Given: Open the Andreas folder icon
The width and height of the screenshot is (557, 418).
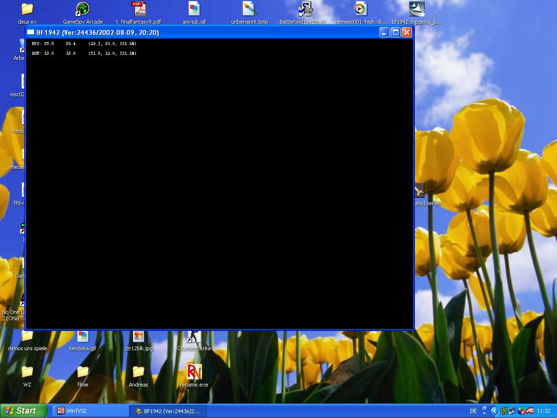Looking at the screenshot, I should tap(138, 372).
